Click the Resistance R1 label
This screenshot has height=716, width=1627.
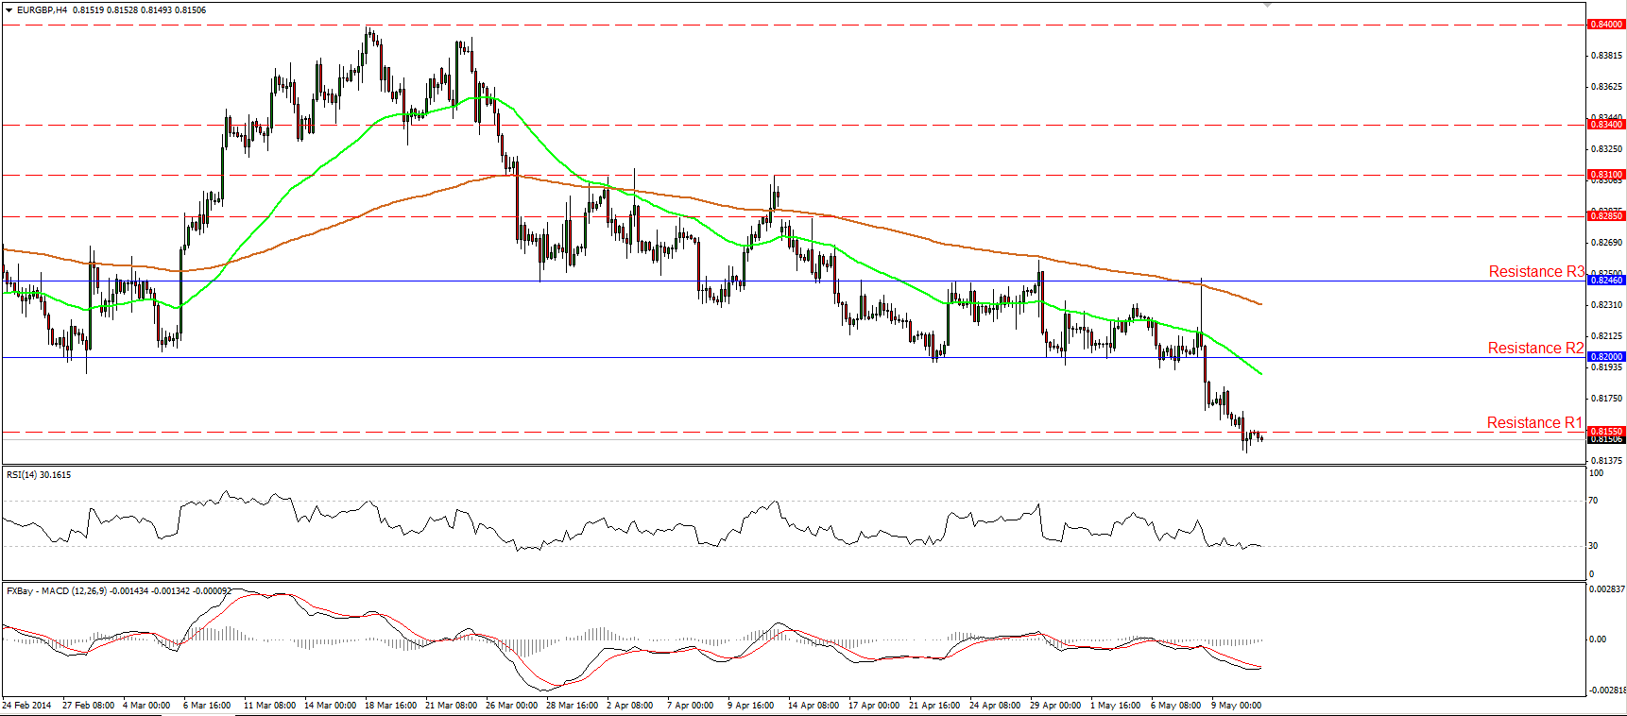1534,423
